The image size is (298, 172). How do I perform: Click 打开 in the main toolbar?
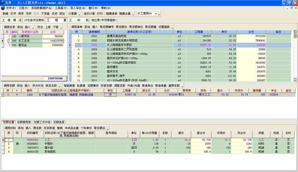13,14
